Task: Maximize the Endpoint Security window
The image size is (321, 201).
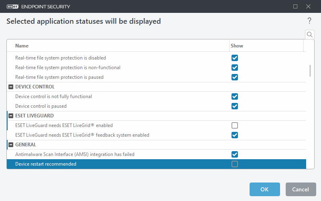Action: pyautogui.click(x=295, y=6)
